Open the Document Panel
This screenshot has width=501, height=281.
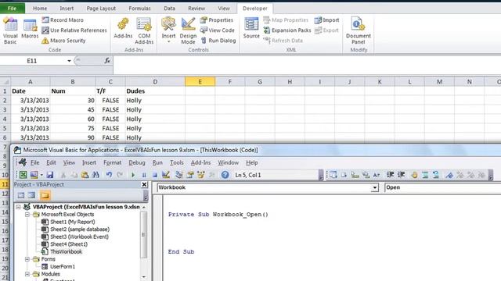(359, 31)
